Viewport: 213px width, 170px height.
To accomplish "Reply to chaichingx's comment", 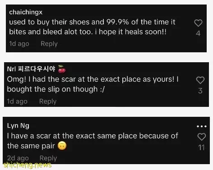I will click(49, 44).
